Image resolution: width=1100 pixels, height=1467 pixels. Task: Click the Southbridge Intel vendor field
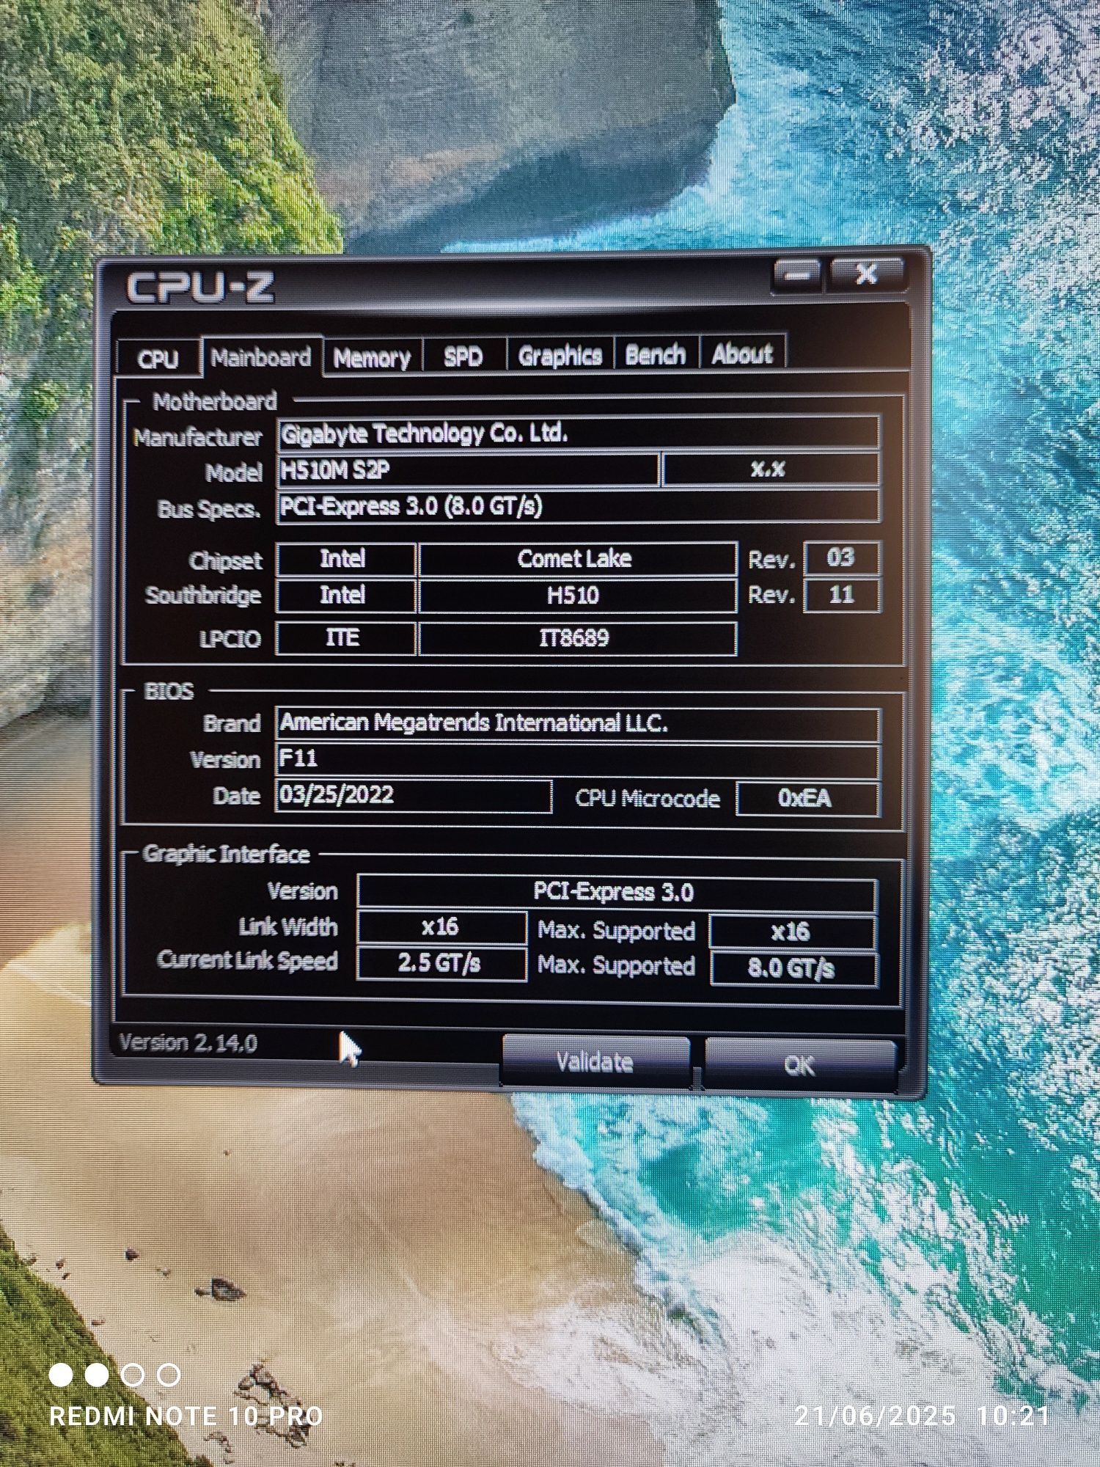point(345,596)
